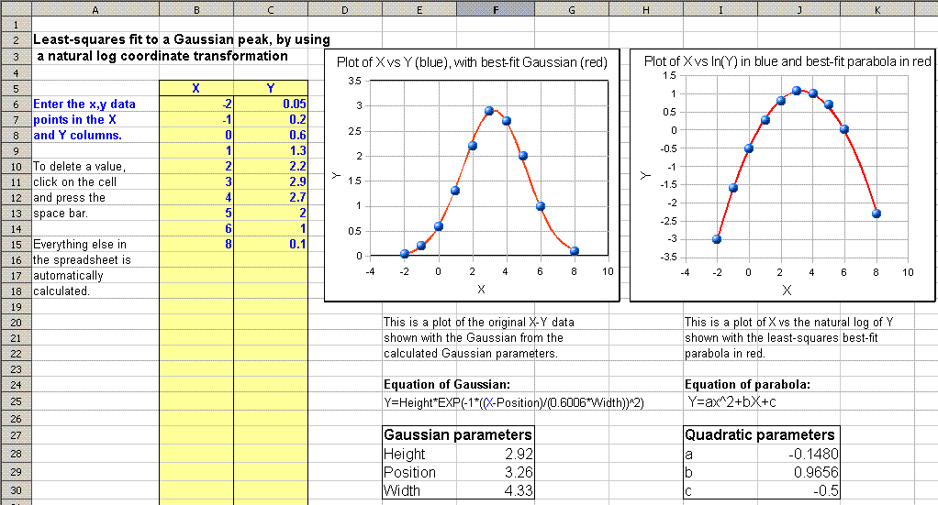938x505 pixels.
Task: Select the title of the ln(Y) parabola chart
Action: click(x=787, y=62)
